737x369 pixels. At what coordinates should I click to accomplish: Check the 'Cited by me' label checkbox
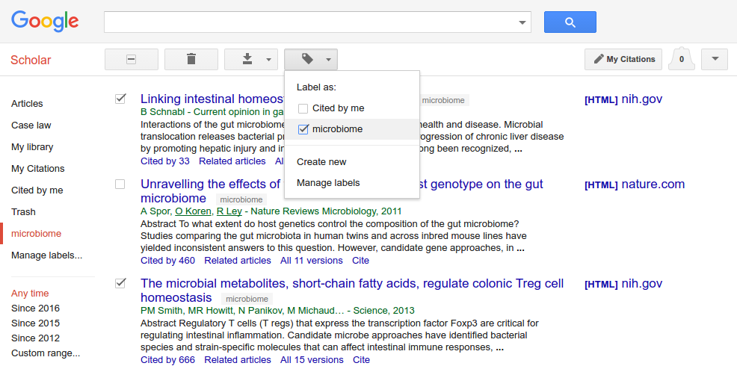click(303, 108)
